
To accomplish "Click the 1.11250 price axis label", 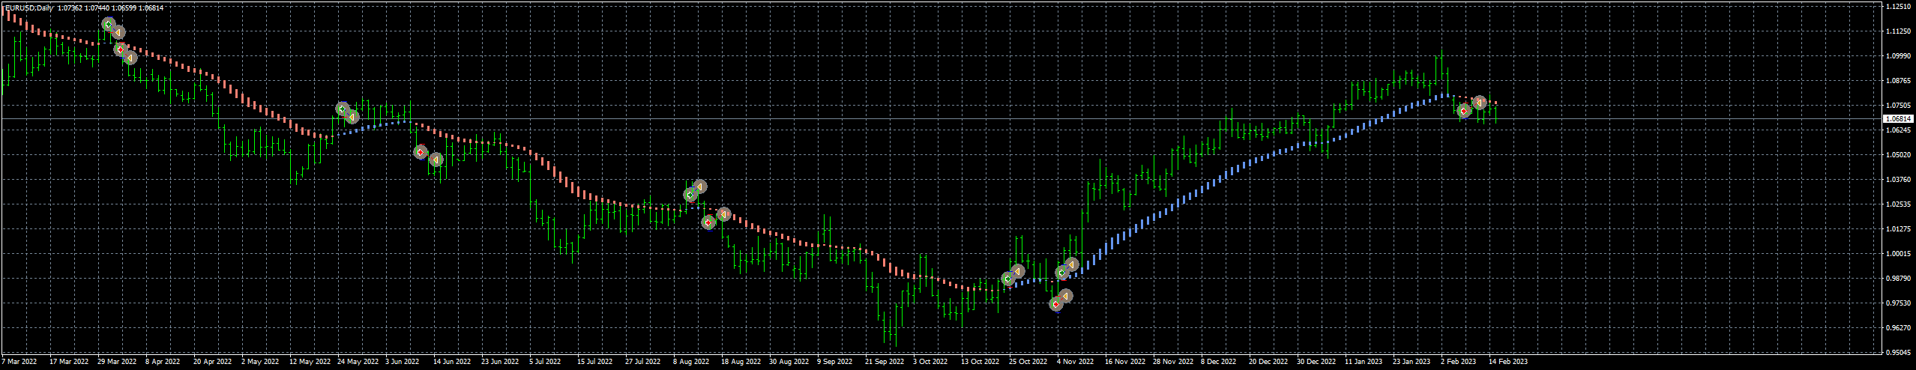I will pos(1897,31).
